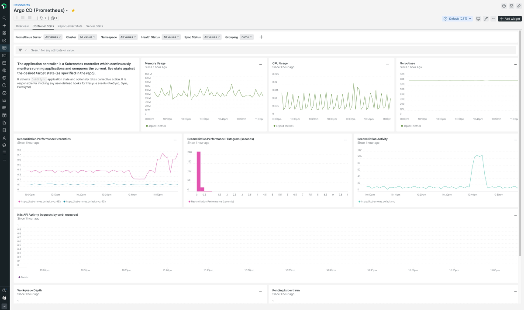Click the envelope feedback icon
The width and height of the screenshot is (524, 310).
pyautogui.click(x=511, y=6)
